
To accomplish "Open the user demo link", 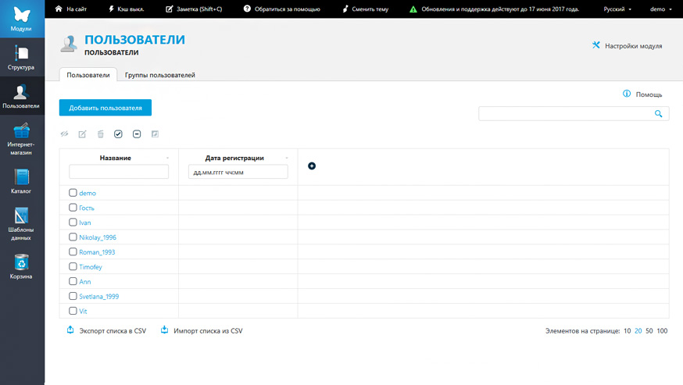I will pos(88,193).
